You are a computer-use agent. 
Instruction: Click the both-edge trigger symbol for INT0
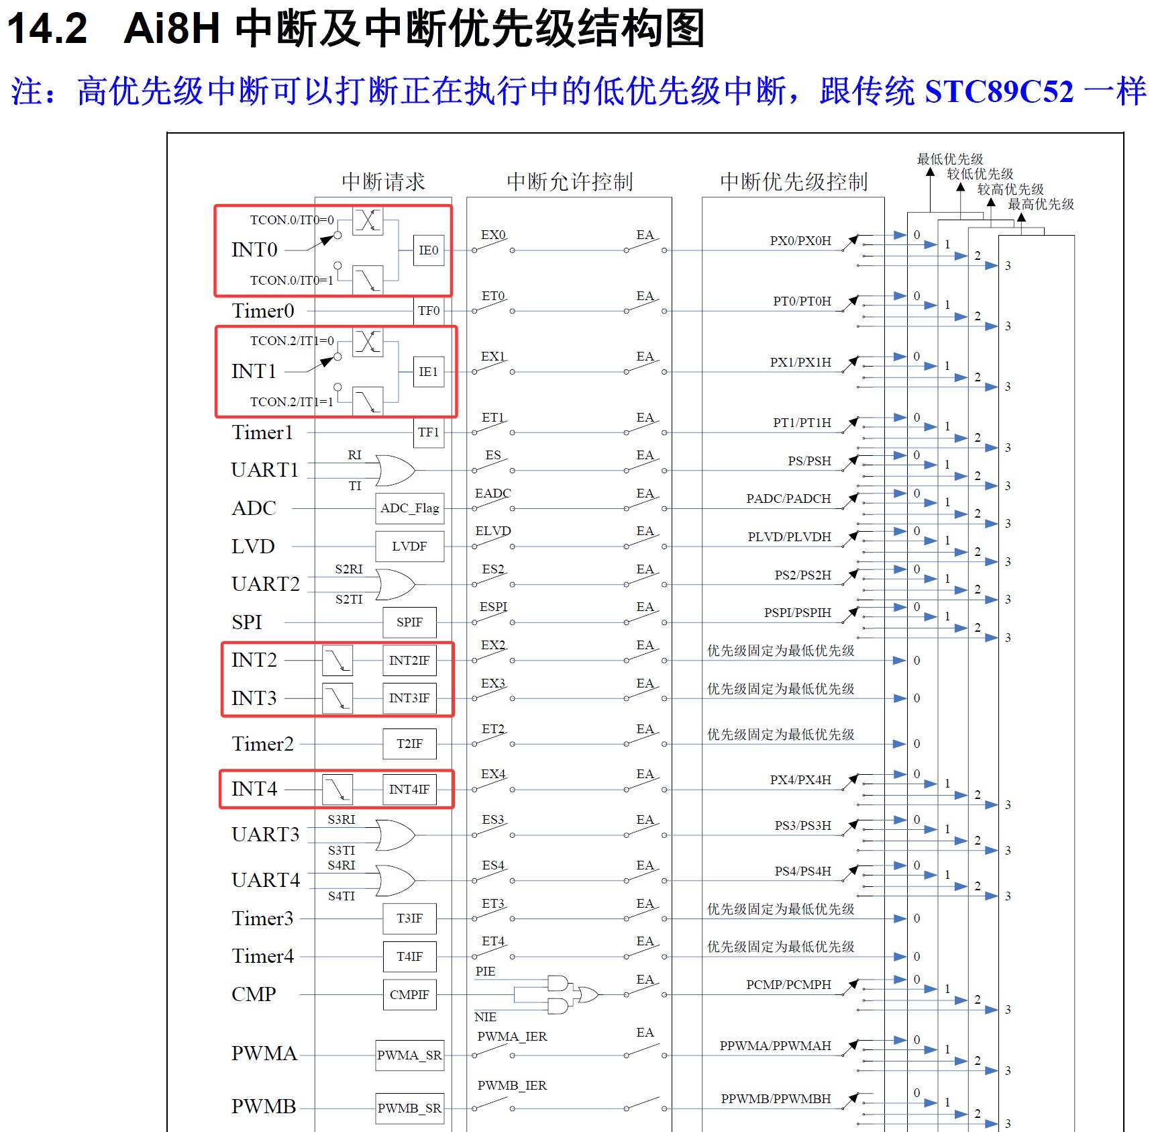coord(367,220)
